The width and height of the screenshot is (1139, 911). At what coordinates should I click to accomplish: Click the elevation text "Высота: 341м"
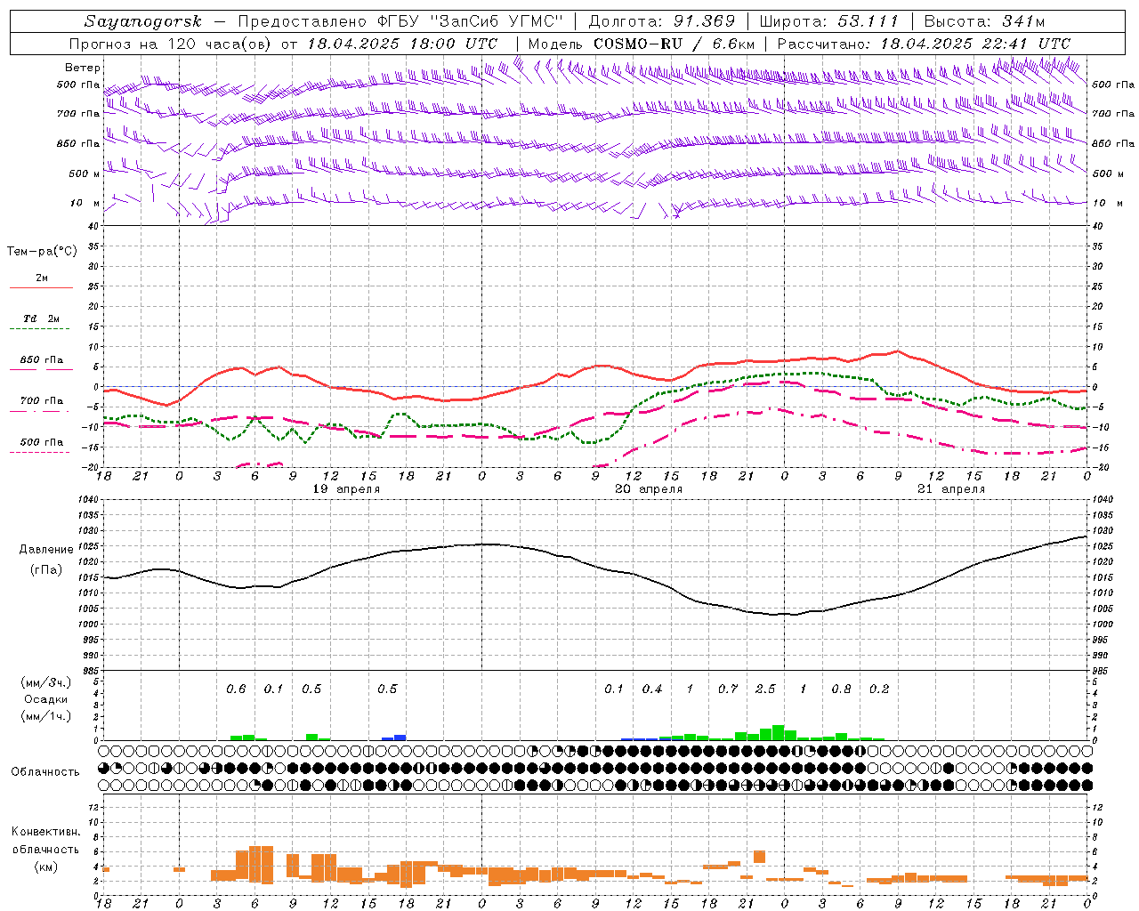tap(985, 21)
